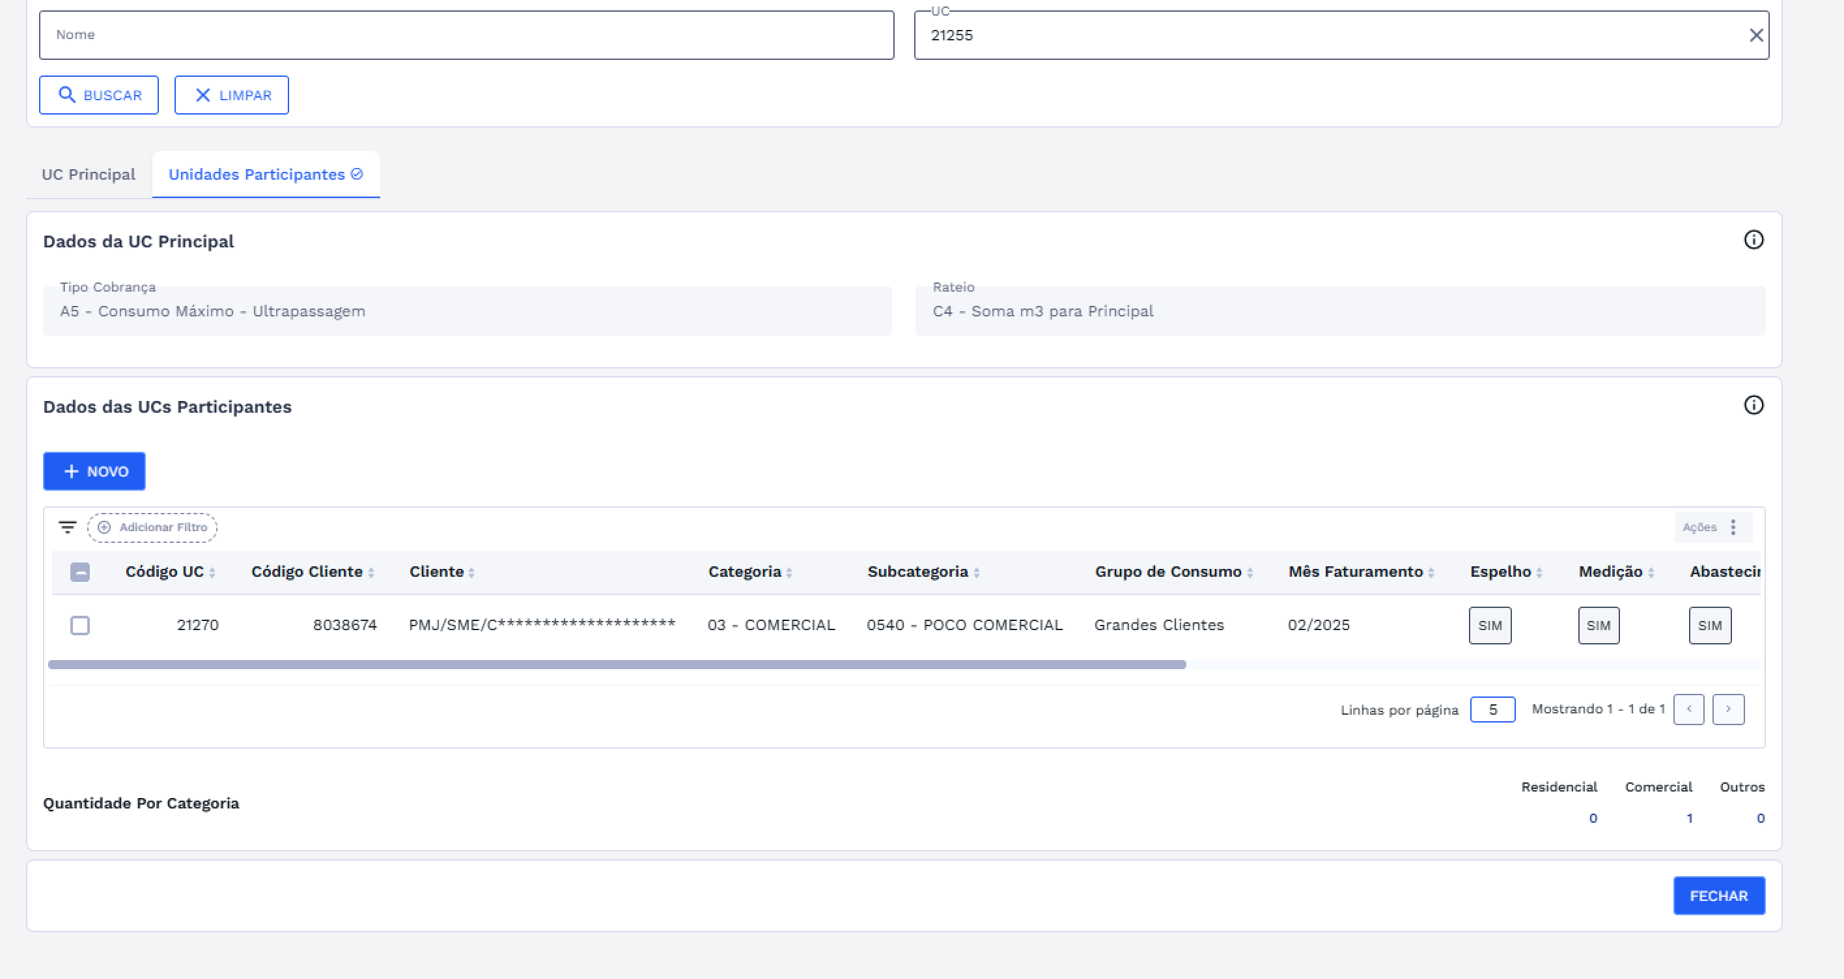1844x979 pixels.
Task: Sort by Mês Faturamento column
Action: 1431,573
